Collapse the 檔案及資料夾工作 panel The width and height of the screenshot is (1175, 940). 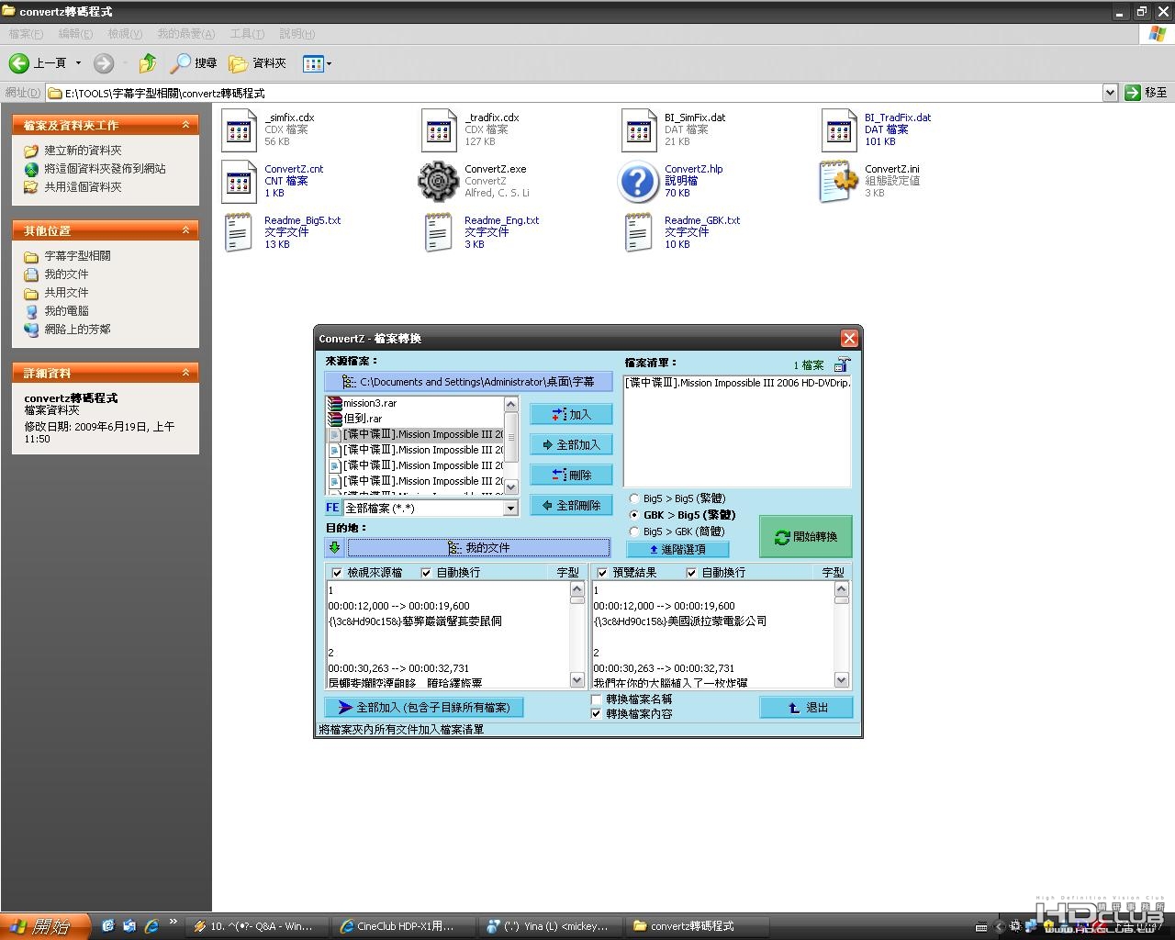(x=185, y=125)
